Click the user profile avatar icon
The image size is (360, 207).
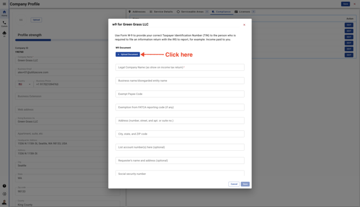4,202
